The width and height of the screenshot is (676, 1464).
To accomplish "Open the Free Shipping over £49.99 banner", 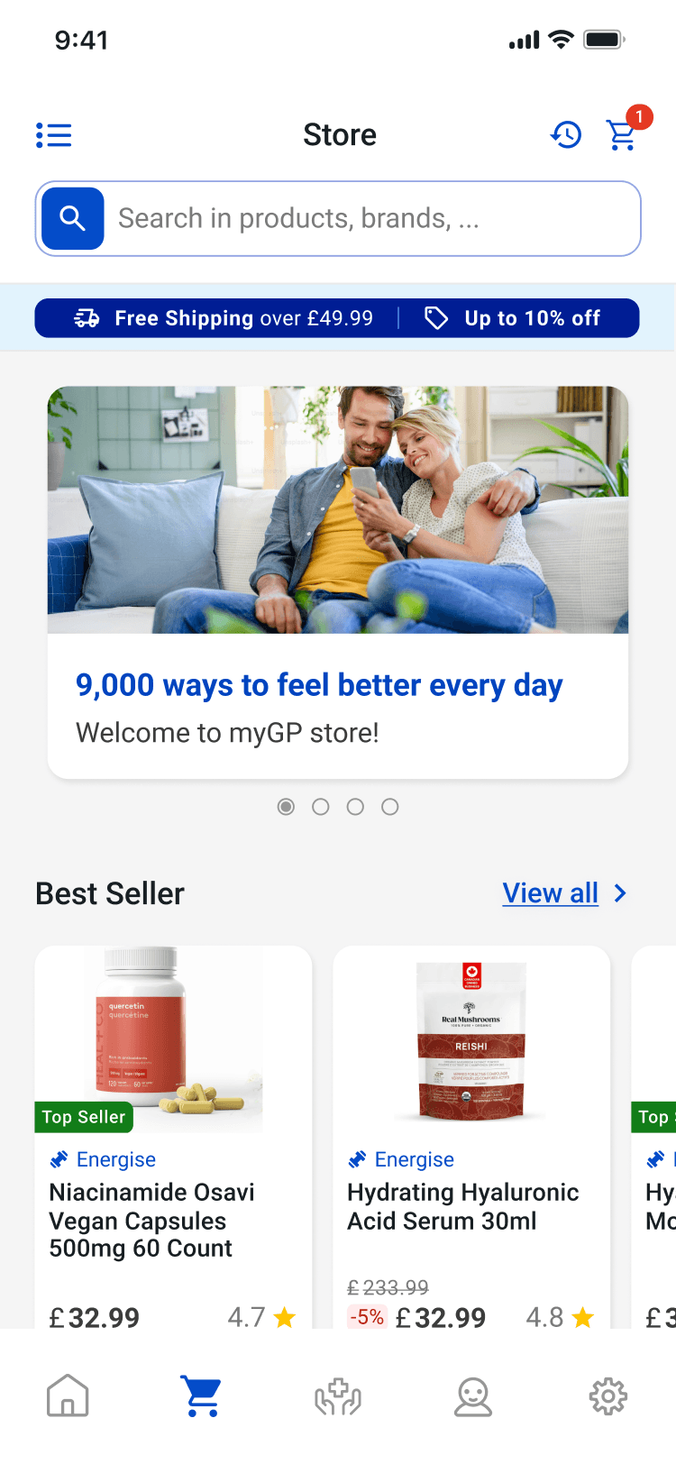I will pos(224,318).
